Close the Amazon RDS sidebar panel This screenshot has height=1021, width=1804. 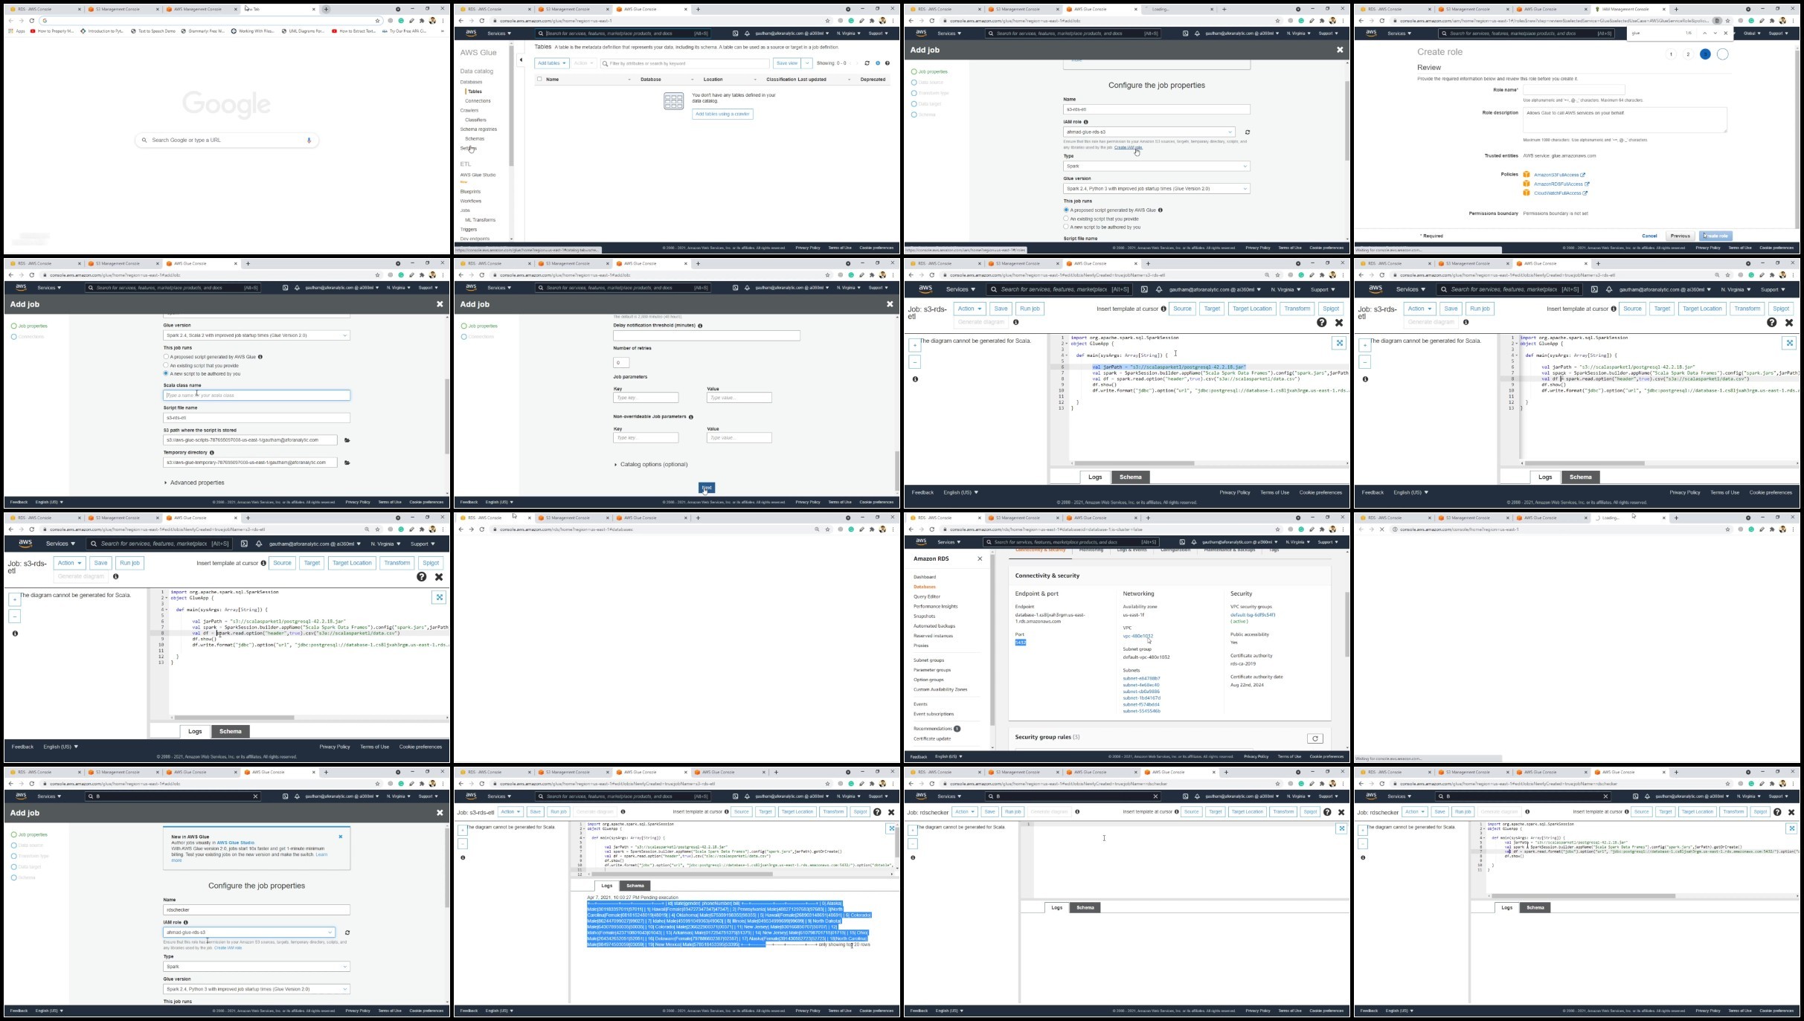click(980, 558)
